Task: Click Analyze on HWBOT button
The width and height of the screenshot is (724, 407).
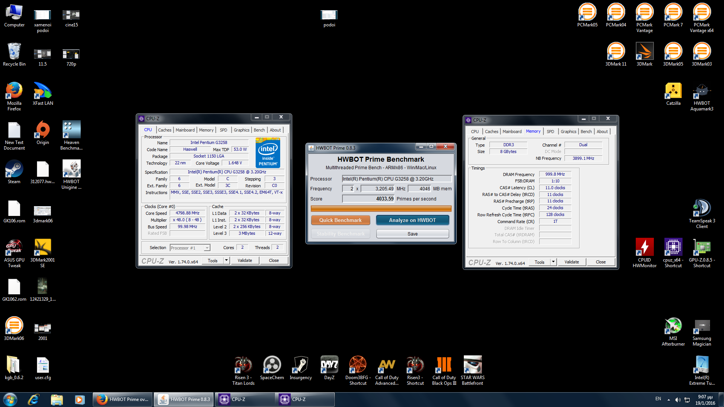Action: (x=413, y=220)
